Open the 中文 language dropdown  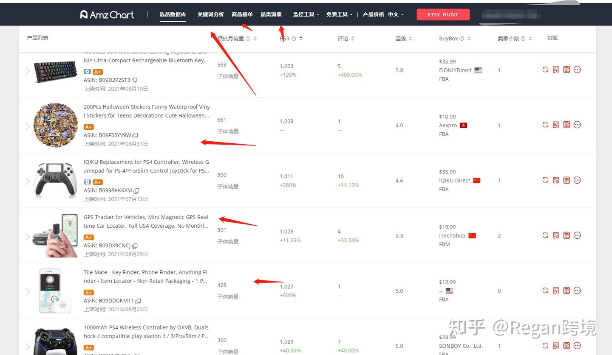coord(396,14)
